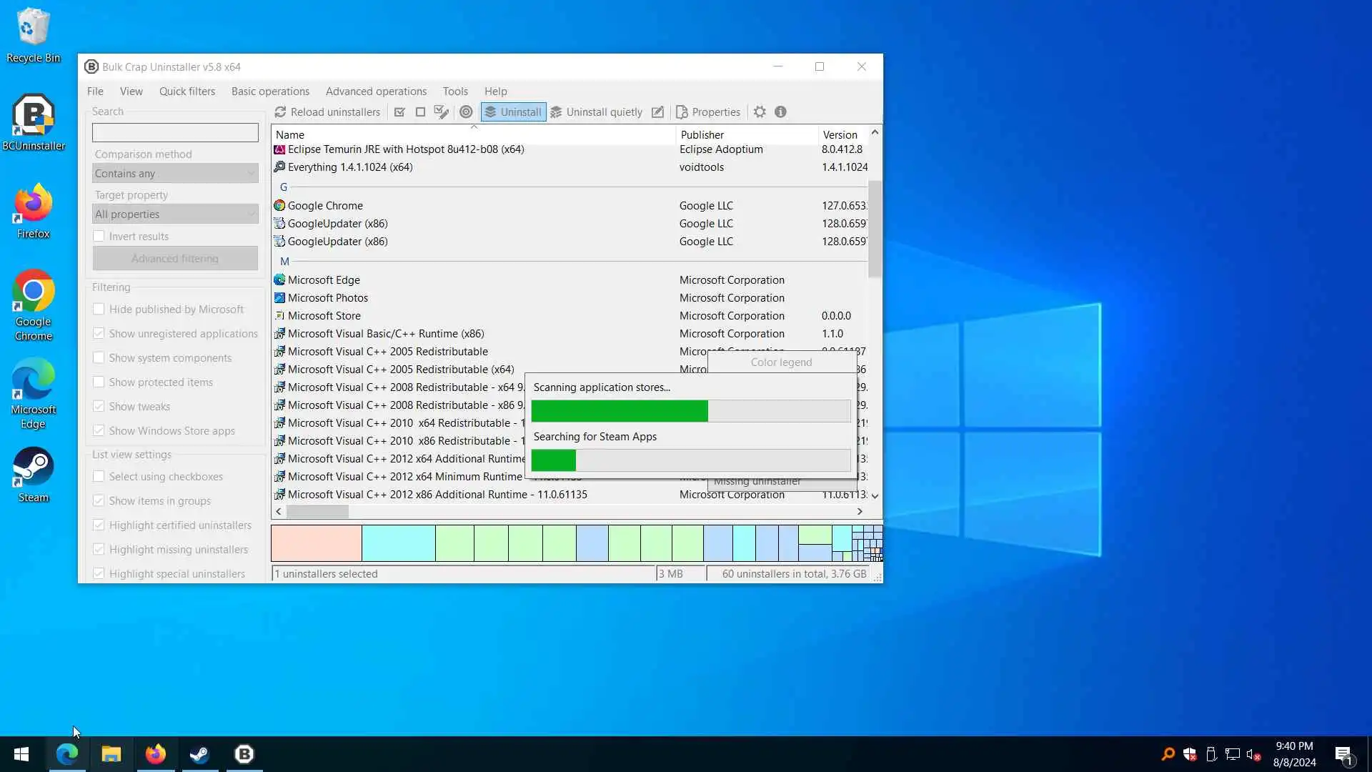Click the Uninstall quietly toolbar button
1372x772 pixels.
596,112
